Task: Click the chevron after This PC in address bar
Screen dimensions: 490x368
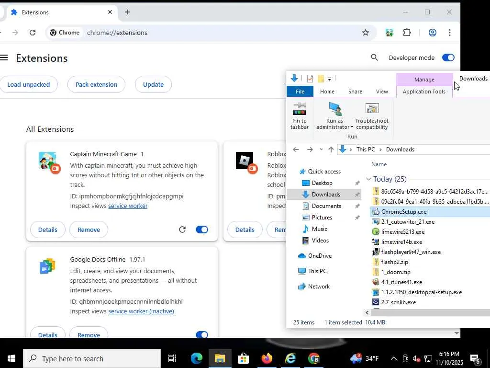Action: tap(380, 149)
